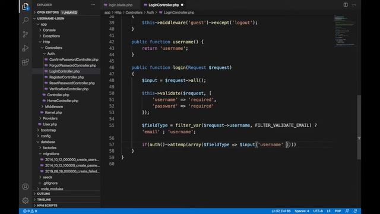Screen dimensions: 380x214
Task: Click the editor minimap code preview
Action: tap(344, 31)
